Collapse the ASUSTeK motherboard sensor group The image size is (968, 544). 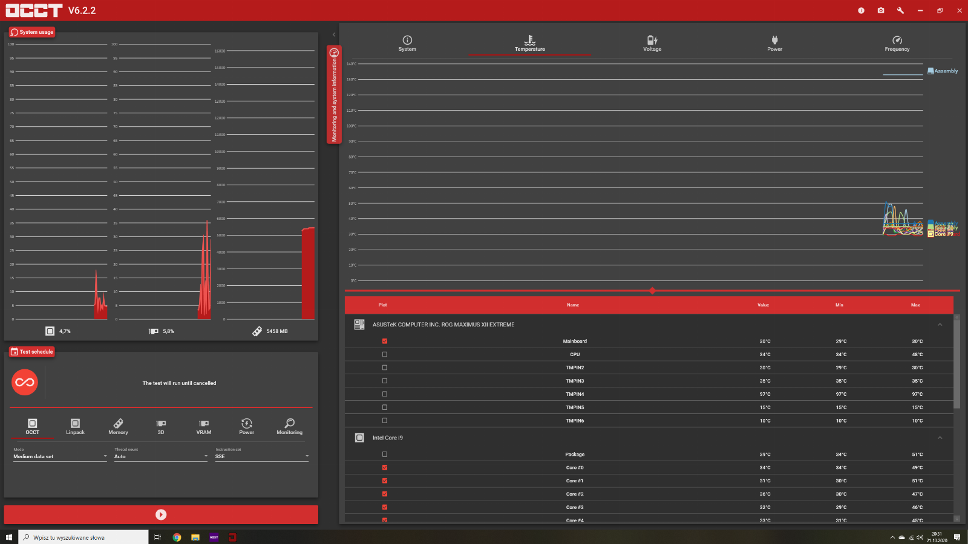(940, 325)
